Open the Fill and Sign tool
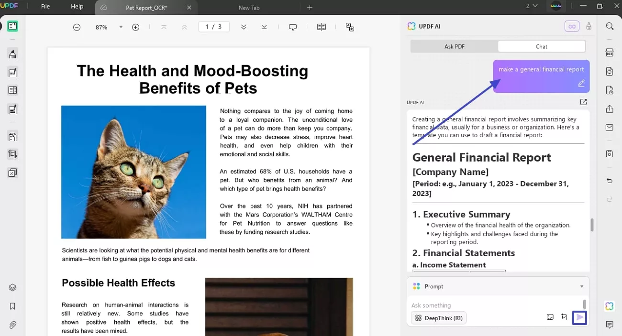The image size is (622, 336). [x=12, y=109]
